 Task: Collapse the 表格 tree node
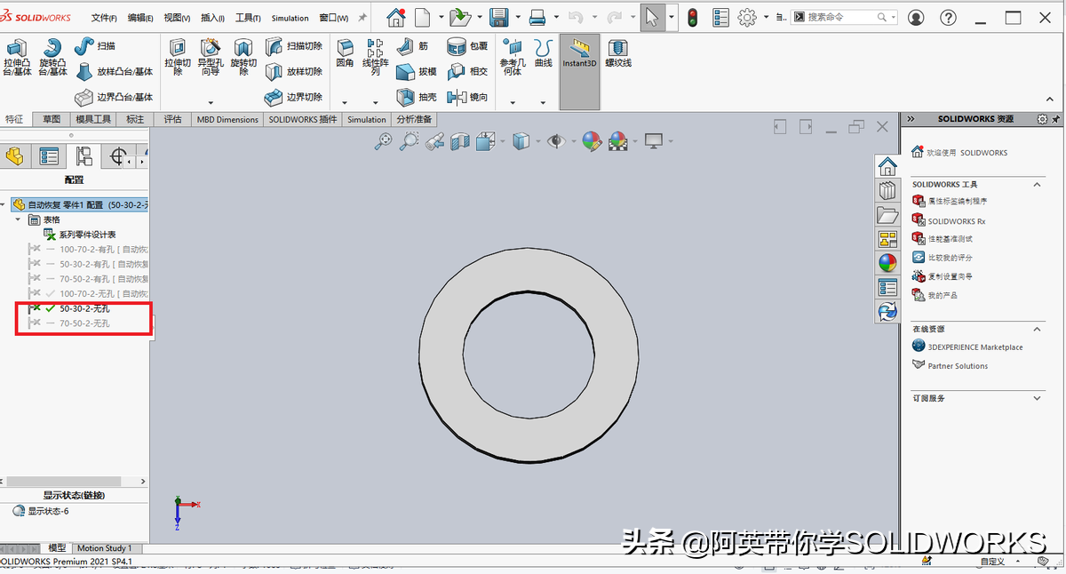point(18,219)
